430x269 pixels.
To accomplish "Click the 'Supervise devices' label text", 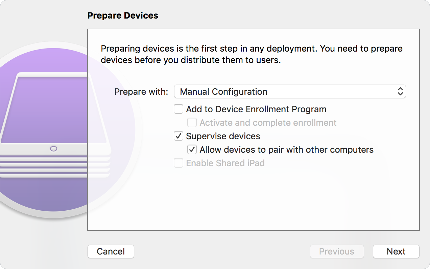I will point(223,136).
